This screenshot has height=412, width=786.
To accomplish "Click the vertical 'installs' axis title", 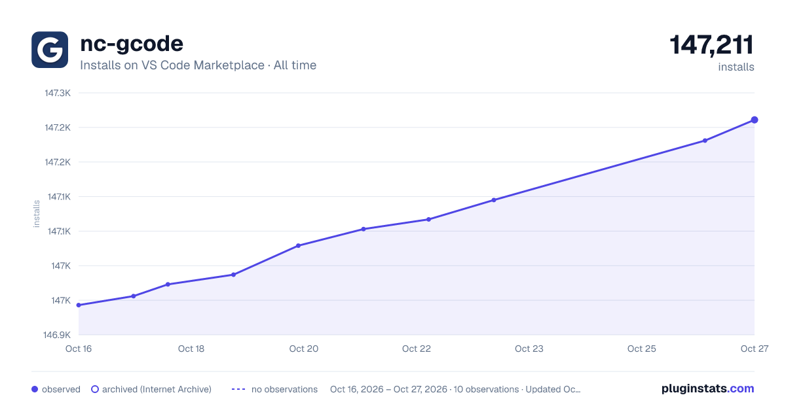I will click(37, 214).
